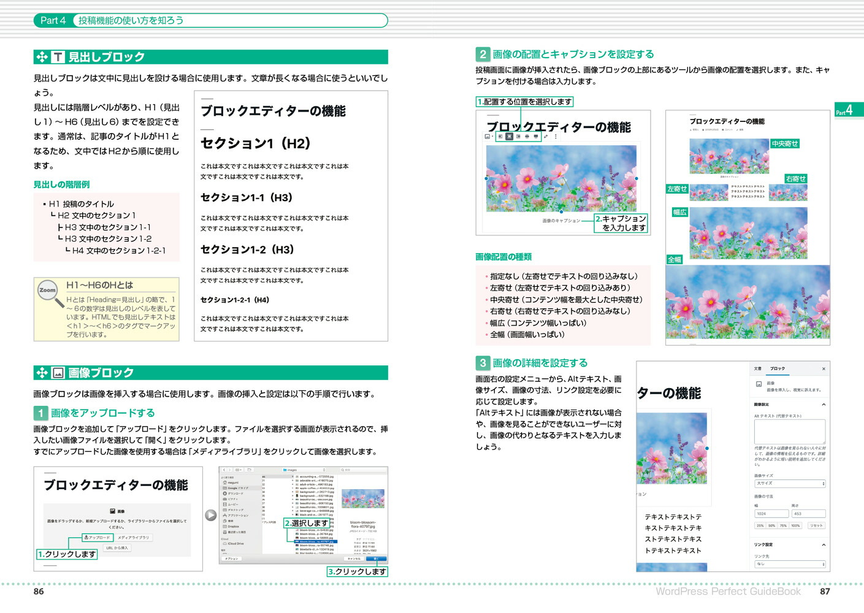Click the blue 開く button in file dialog
This screenshot has width=864, height=613.
click(377, 558)
